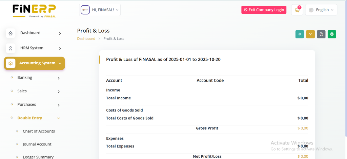347x159 pixels.
Task: Click the Dashboard home icon
Action: pos(11,33)
